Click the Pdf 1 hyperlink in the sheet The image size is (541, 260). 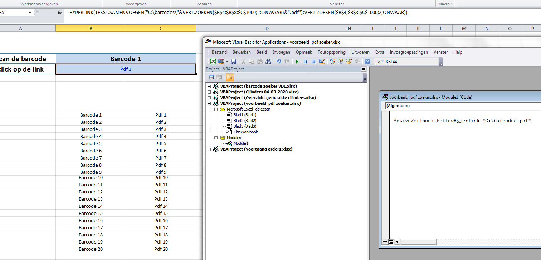tap(126, 69)
